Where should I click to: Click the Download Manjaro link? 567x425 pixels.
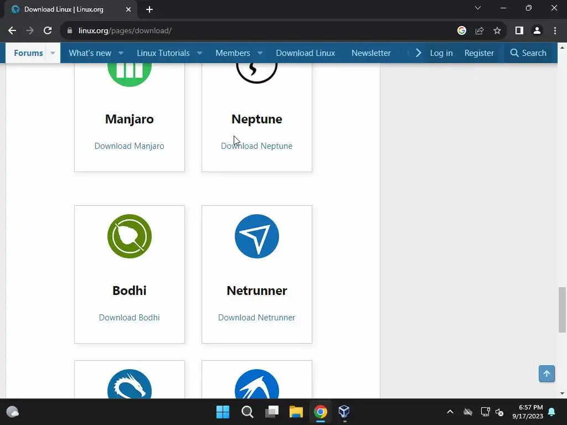click(130, 146)
